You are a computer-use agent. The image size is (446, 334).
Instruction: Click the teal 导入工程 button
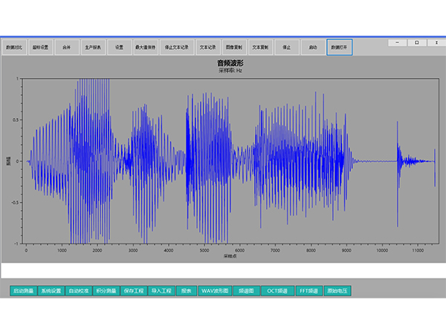160,291
